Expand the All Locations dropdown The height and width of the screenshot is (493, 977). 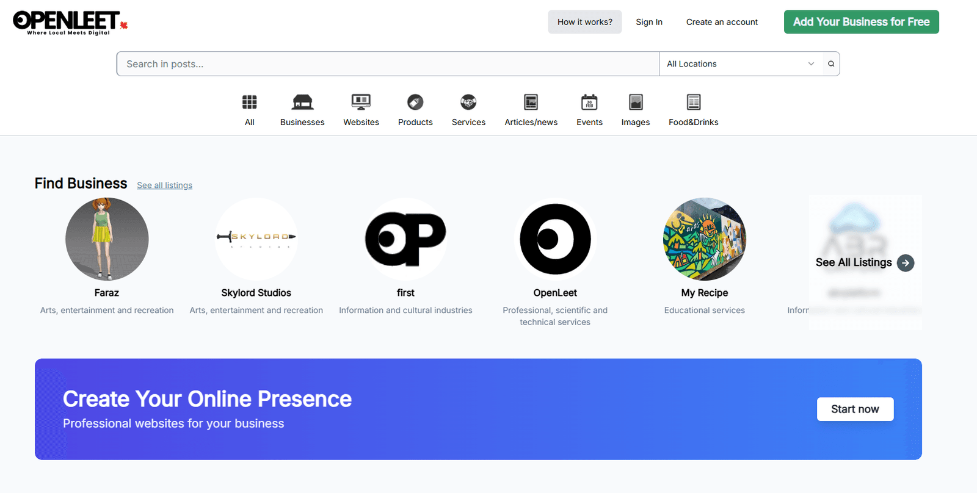point(740,64)
